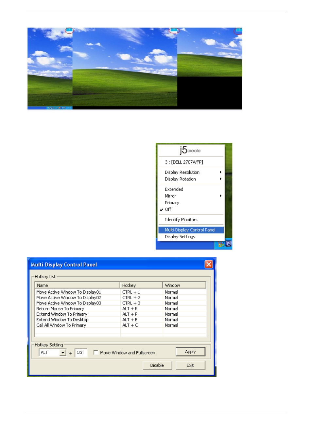Expand the Mirror submenu
This screenshot has height=442, width=312.
pyautogui.click(x=191, y=196)
